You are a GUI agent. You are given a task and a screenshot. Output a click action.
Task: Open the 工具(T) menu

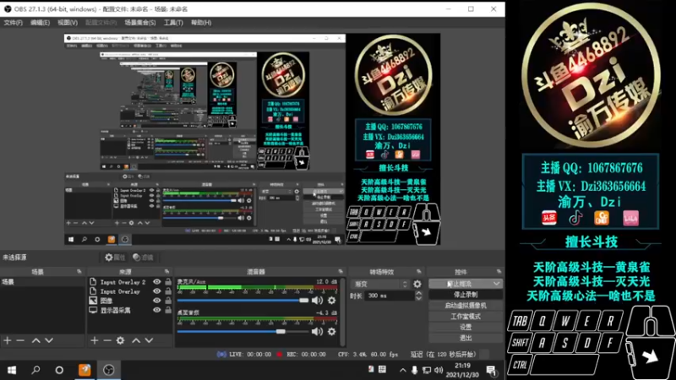coord(173,23)
